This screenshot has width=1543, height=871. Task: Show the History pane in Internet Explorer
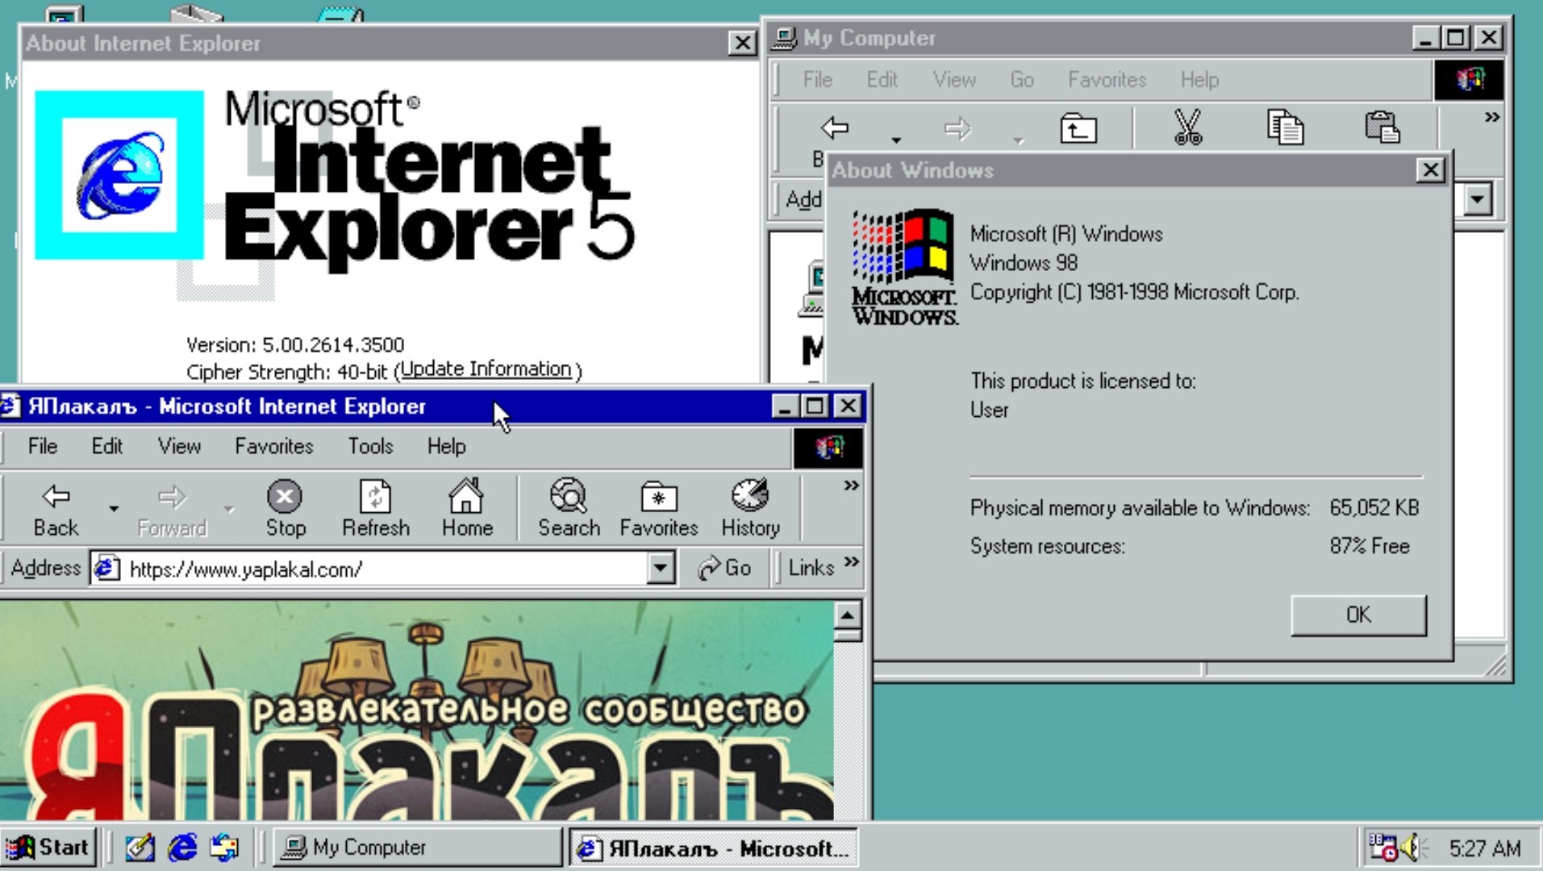coord(750,510)
